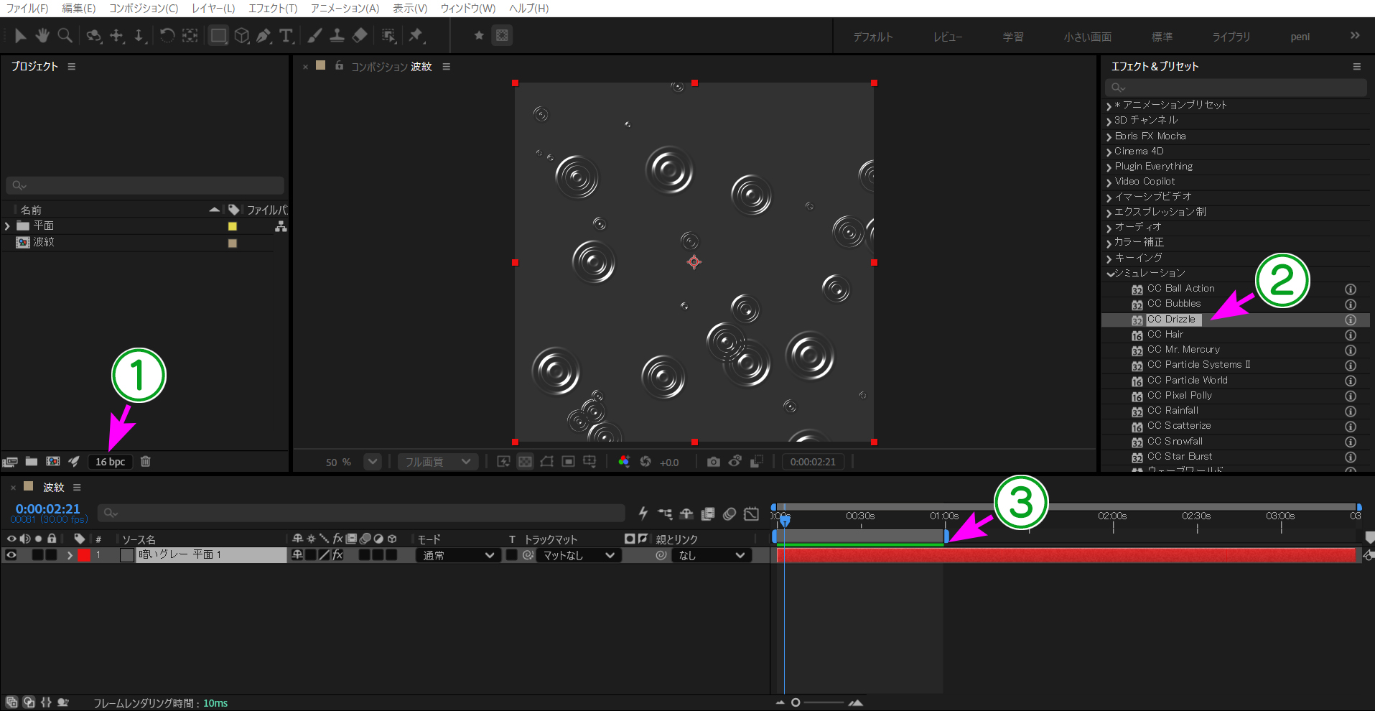Switch to the 学習 workspace
Image resolution: width=1375 pixels, height=711 pixels.
click(x=1013, y=37)
